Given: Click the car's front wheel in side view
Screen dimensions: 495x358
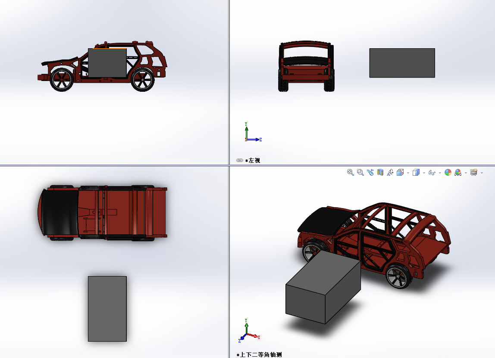Looking at the screenshot, I should click(62, 80).
